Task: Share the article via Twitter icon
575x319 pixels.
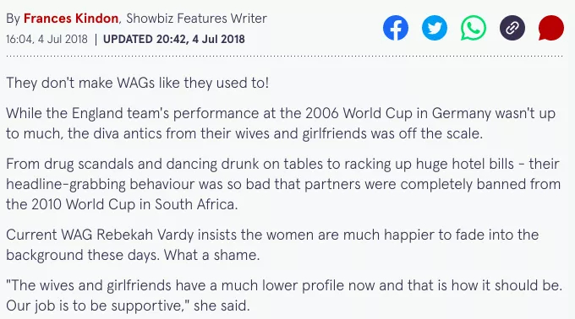Action: click(x=434, y=28)
